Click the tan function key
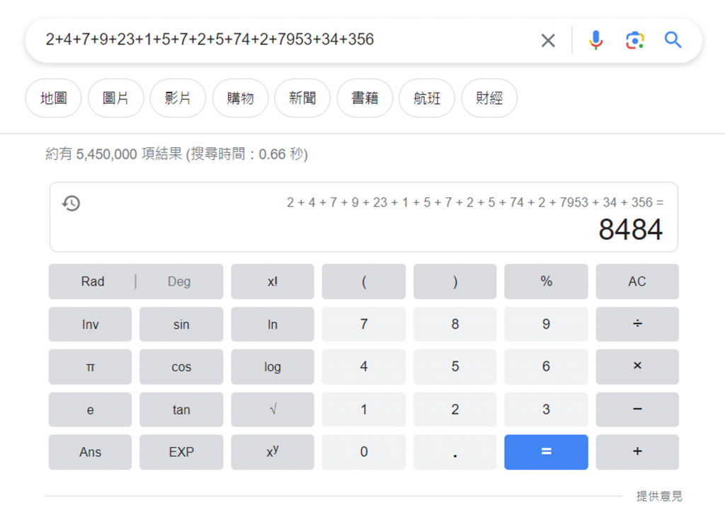The height and width of the screenshot is (515, 725). 181,410
